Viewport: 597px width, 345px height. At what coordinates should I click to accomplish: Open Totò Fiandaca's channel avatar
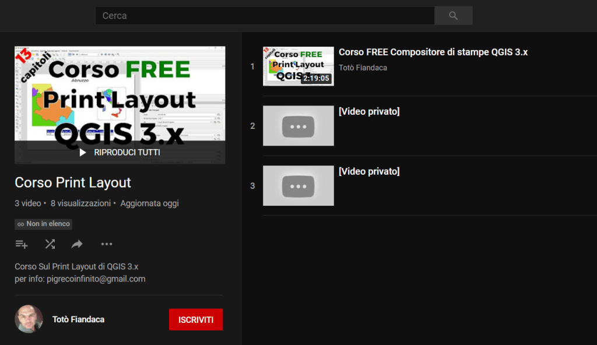[29, 319]
